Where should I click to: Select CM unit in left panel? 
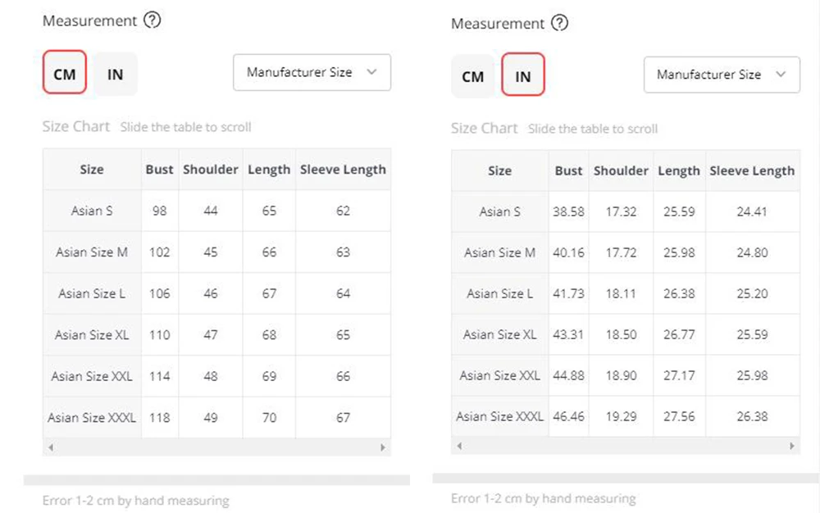pyautogui.click(x=65, y=74)
